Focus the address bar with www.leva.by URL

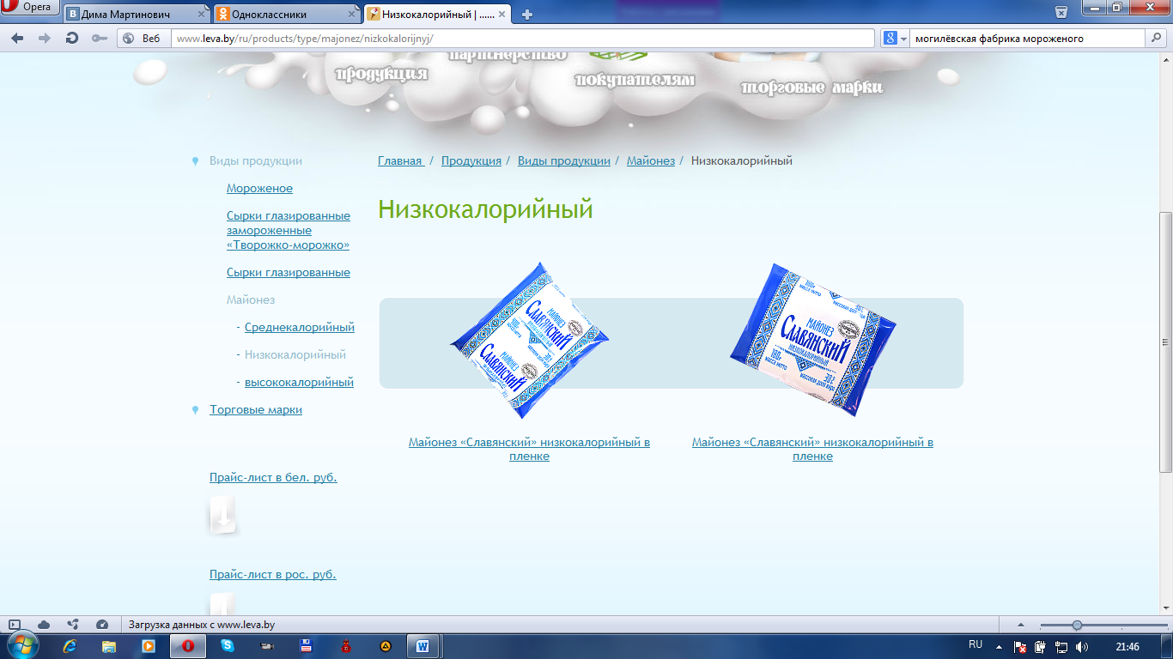pos(524,39)
